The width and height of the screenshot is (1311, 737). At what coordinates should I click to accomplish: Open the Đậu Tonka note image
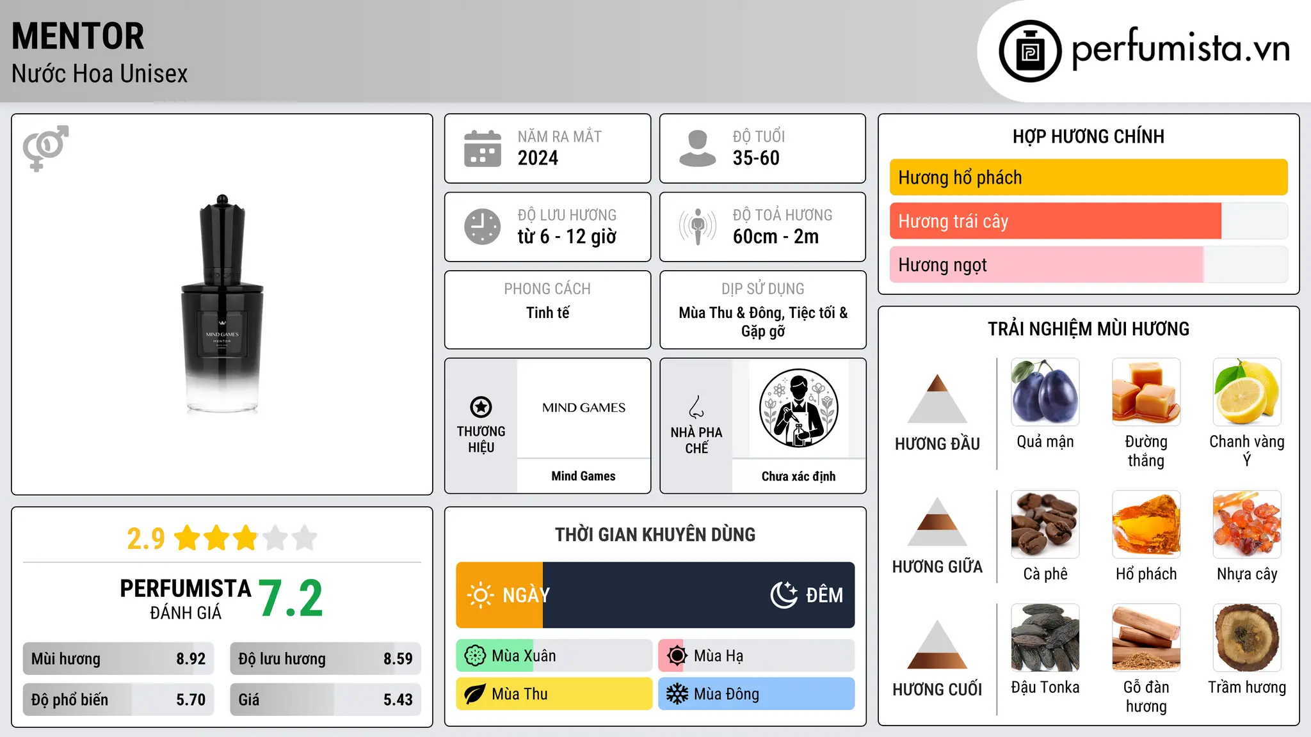pos(1045,638)
